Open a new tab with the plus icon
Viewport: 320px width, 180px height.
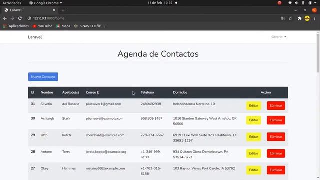tap(63, 10)
